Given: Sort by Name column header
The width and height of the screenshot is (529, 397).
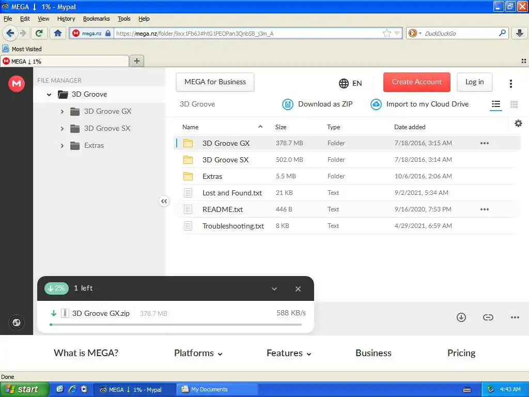Looking at the screenshot, I should [190, 127].
